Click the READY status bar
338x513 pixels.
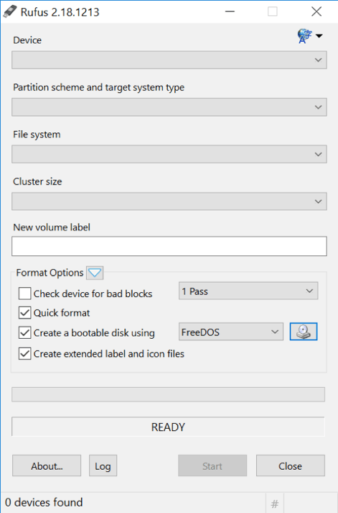click(169, 427)
